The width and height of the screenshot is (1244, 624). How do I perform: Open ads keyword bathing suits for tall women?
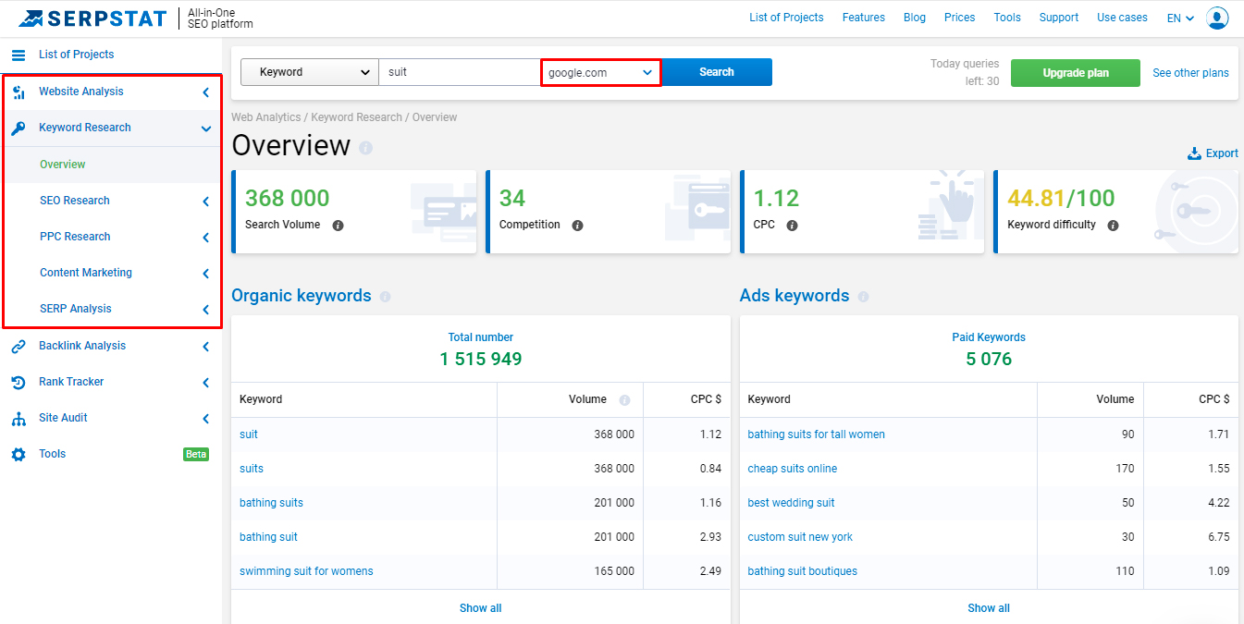[816, 434]
